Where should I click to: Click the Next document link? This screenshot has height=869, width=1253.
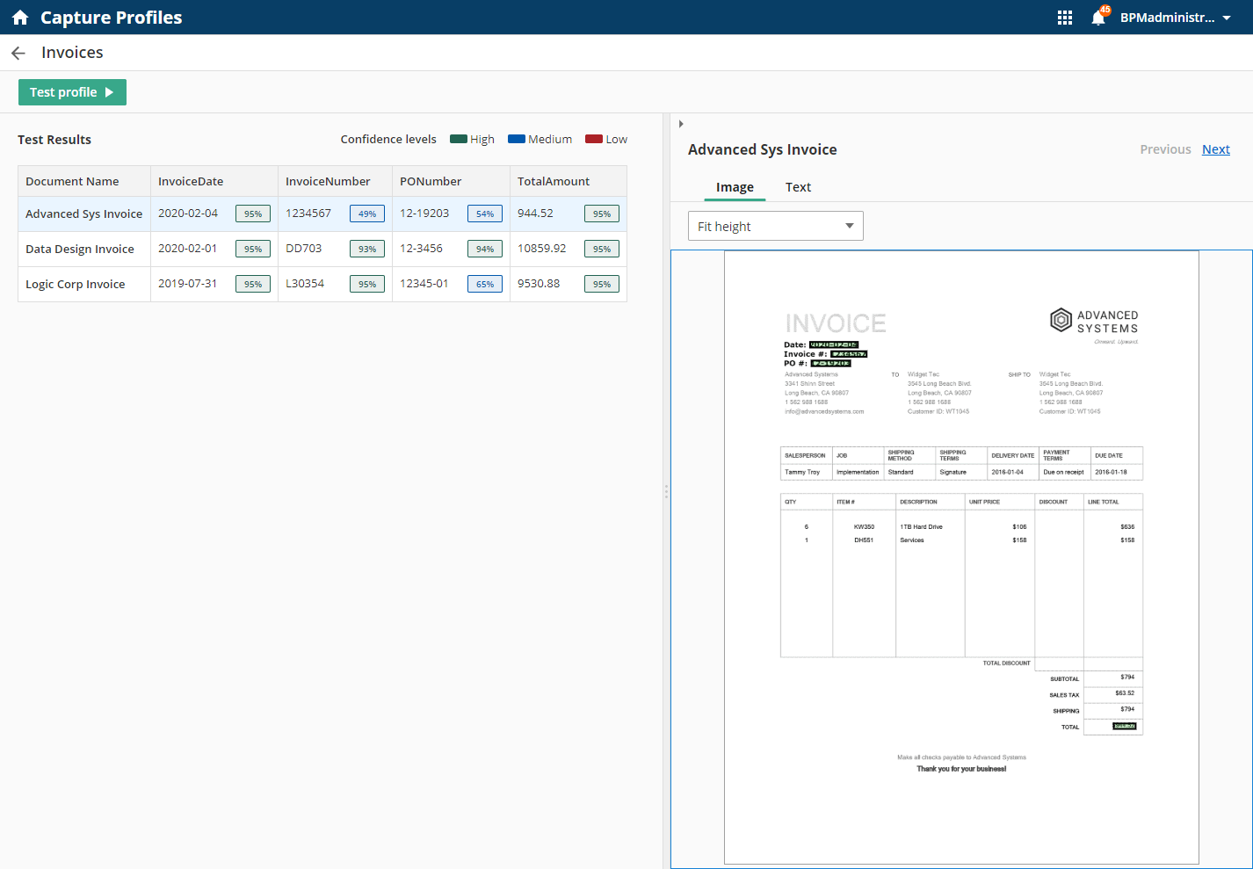click(1216, 148)
